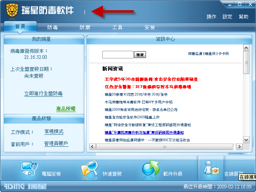This screenshot has width=256, height=192.
Task: Open the 防禦 tab
Action: (x=85, y=27)
